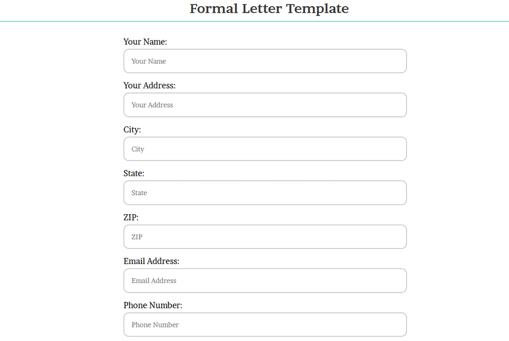Click the Your Name input field
The width and height of the screenshot is (509, 341).
[264, 62]
